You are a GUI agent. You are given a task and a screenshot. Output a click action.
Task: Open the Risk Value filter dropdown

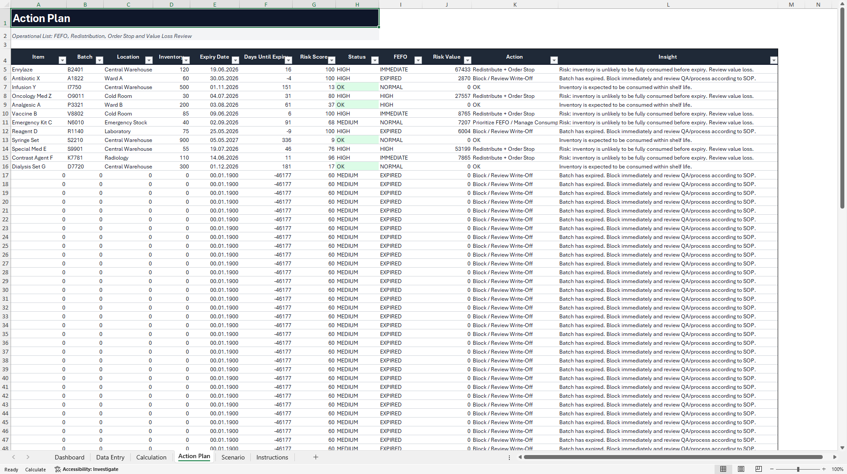pyautogui.click(x=467, y=60)
